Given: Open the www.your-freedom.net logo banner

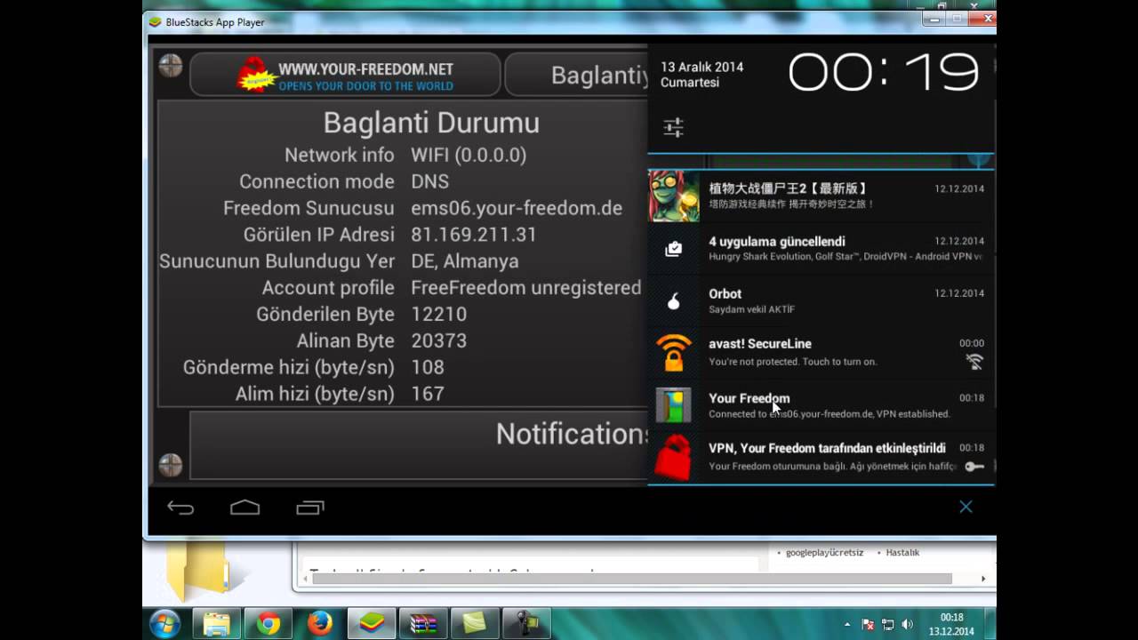Looking at the screenshot, I should [x=345, y=74].
